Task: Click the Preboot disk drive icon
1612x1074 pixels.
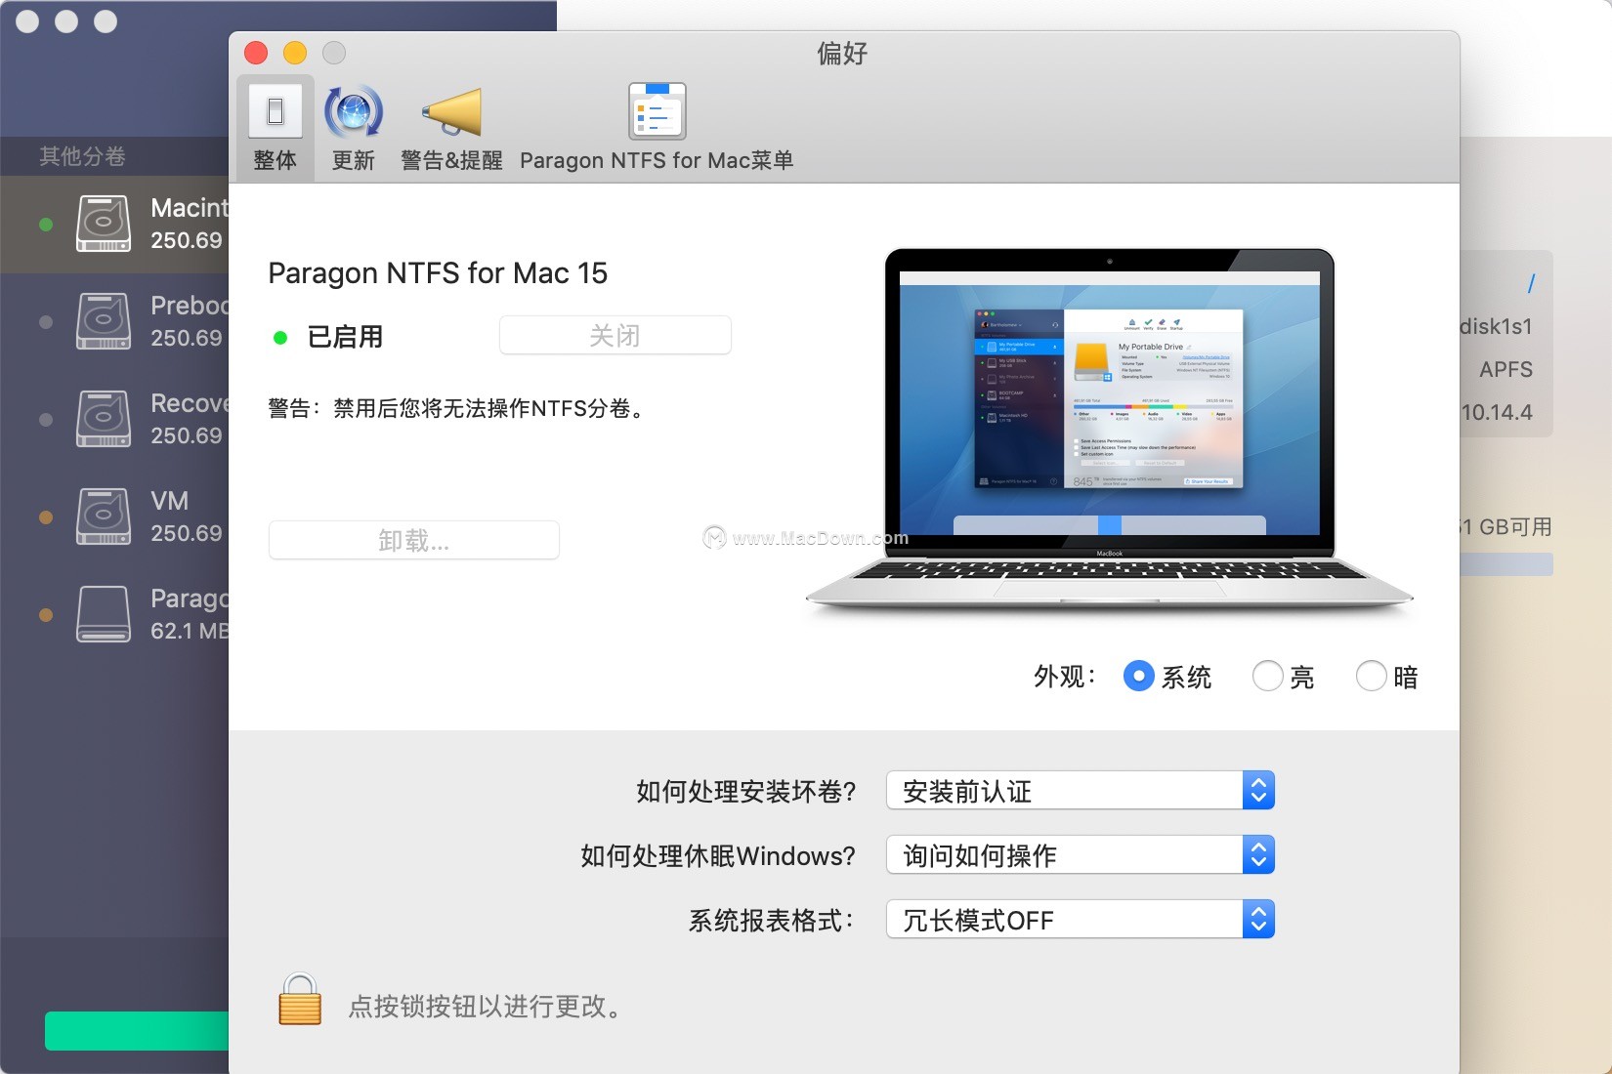Action: [104, 321]
